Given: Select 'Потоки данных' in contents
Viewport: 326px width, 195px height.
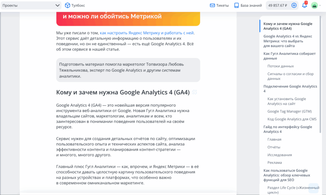Looking at the screenshot, I should click(x=280, y=66).
